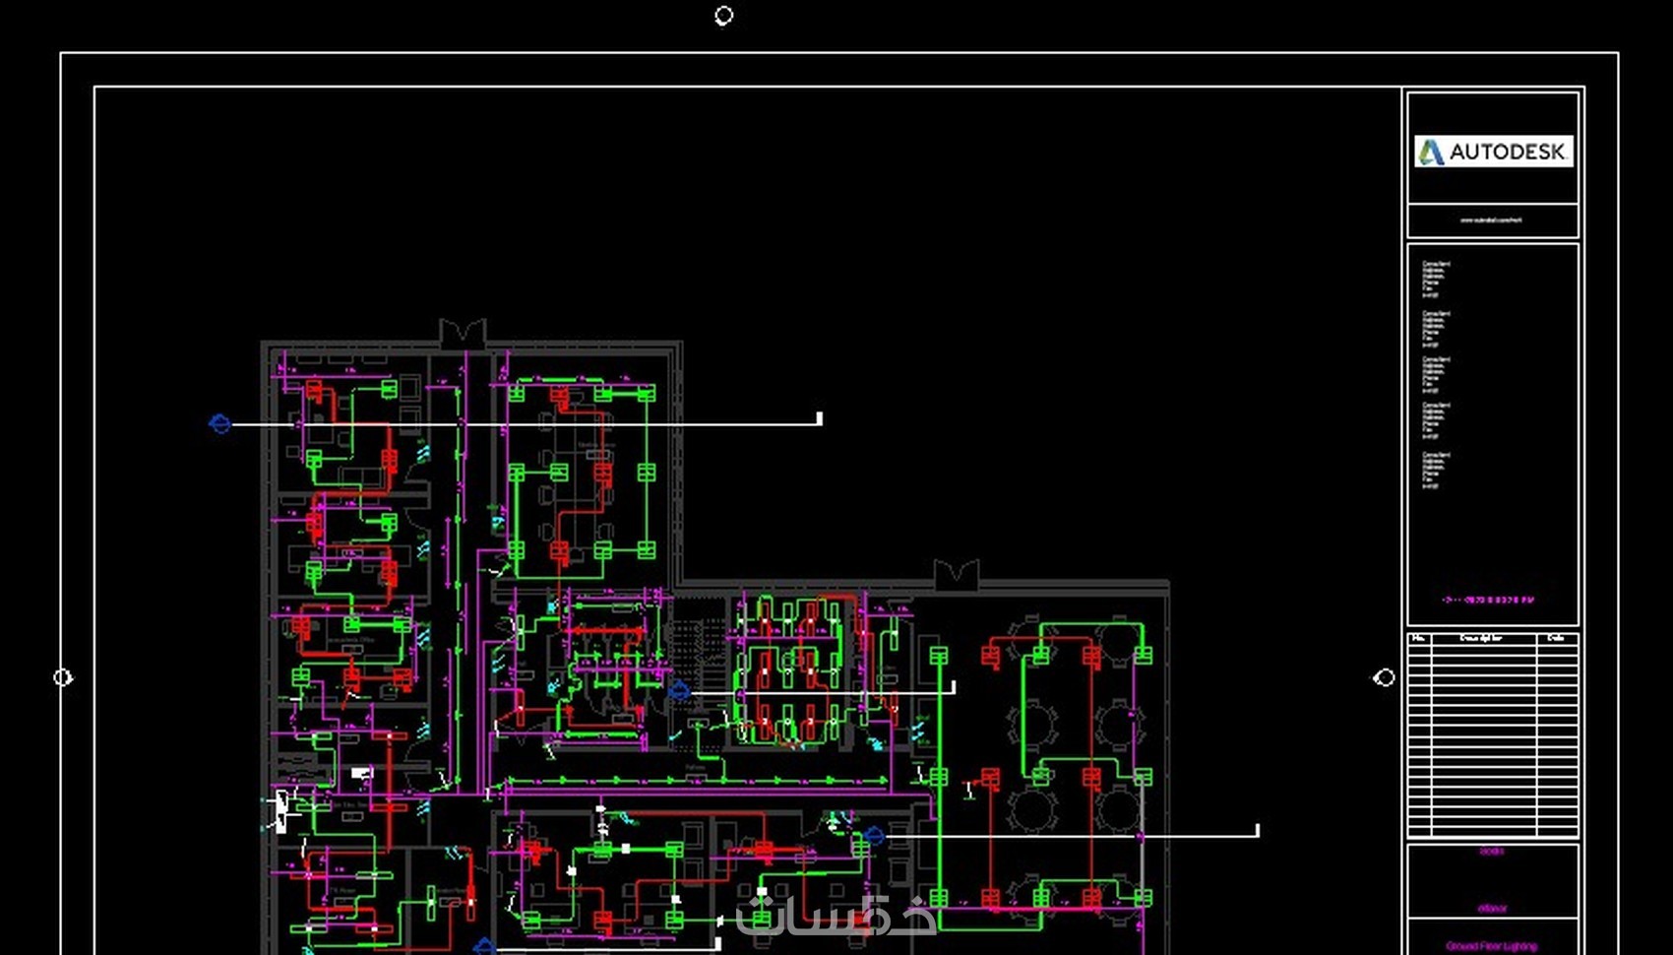Click the Autodesk logo in the title block
Image resolution: width=1673 pixels, height=955 pixels.
(1494, 152)
